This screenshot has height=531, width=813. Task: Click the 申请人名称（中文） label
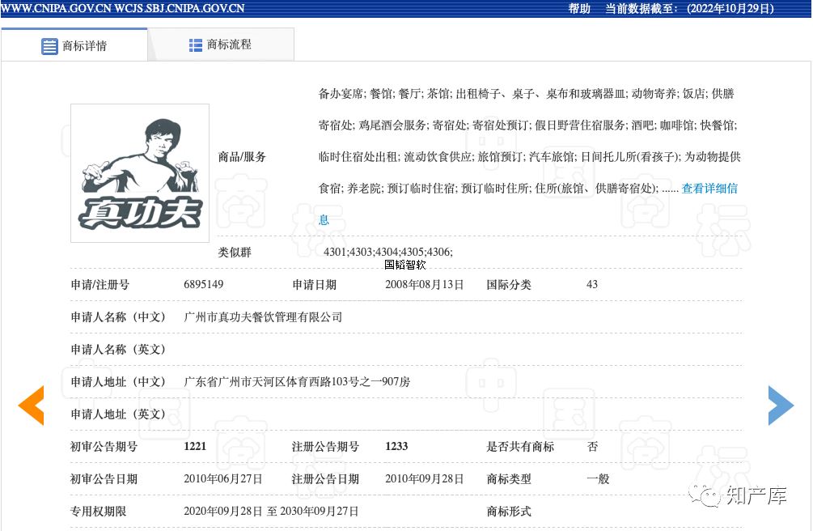[117, 317]
